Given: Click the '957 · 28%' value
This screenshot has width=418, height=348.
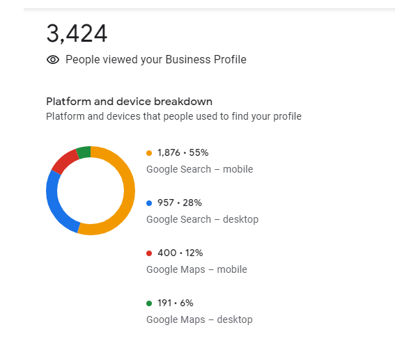Looking at the screenshot, I should 180,203.
